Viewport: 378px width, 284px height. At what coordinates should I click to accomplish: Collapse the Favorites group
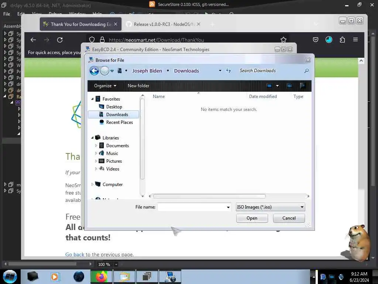(x=92, y=99)
